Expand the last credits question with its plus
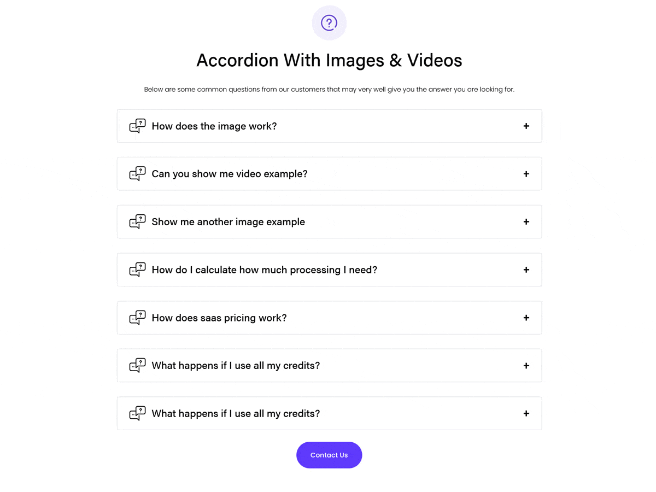This screenshot has width=656, height=492. coord(526,413)
